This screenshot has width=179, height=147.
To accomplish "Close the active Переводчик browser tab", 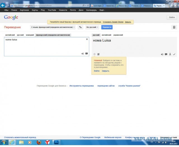I will tap(164, 6).
